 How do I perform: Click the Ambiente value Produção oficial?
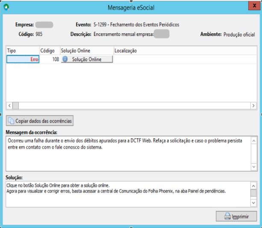coord(239,35)
